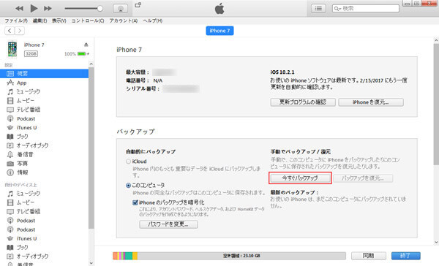Screen dimensions: 439x266
Task: Go back with the left arrow
Action: click(10, 31)
